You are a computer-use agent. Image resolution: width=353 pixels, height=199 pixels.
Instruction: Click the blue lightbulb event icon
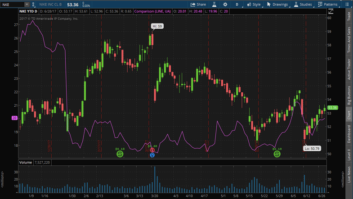point(152,155)
